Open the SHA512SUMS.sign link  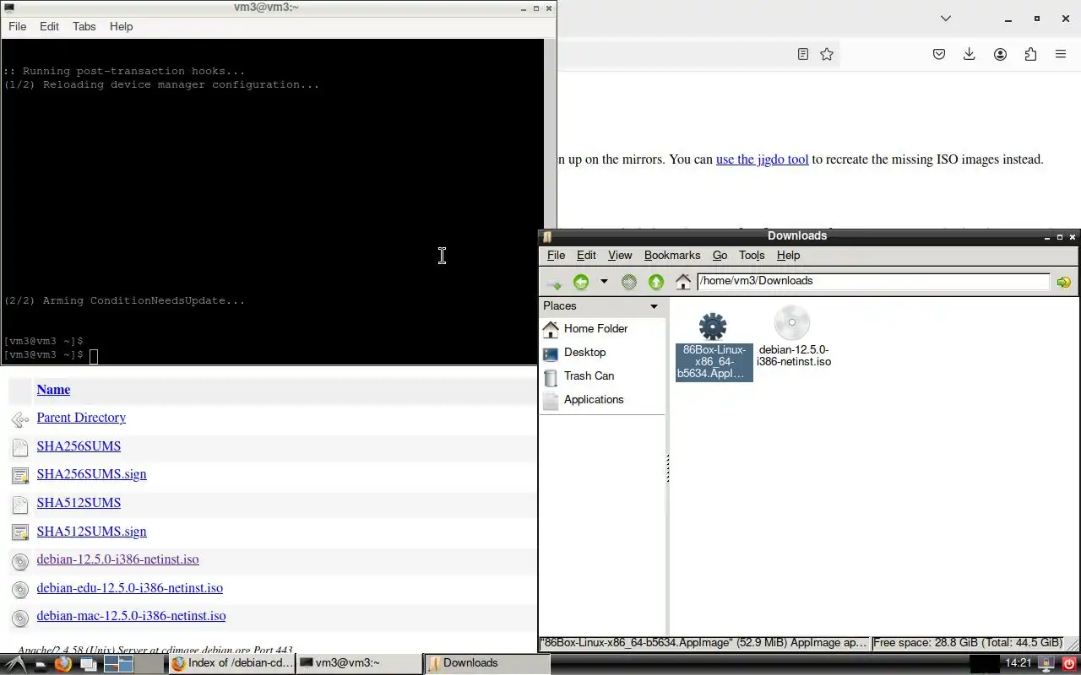tap(91, 532)
